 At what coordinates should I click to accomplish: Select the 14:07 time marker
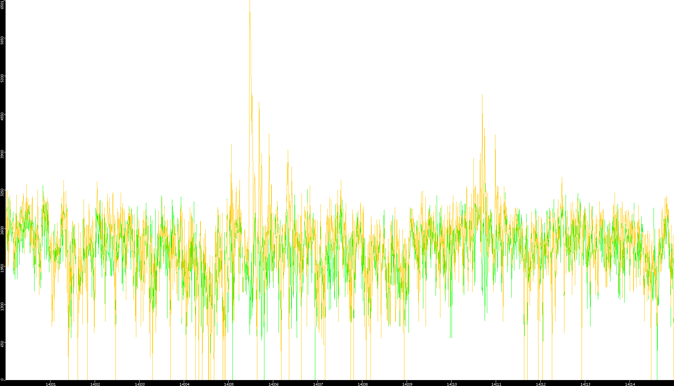tap(318, 384)
